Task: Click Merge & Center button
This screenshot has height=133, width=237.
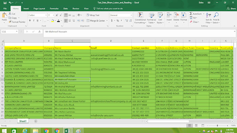Action: 96,21
